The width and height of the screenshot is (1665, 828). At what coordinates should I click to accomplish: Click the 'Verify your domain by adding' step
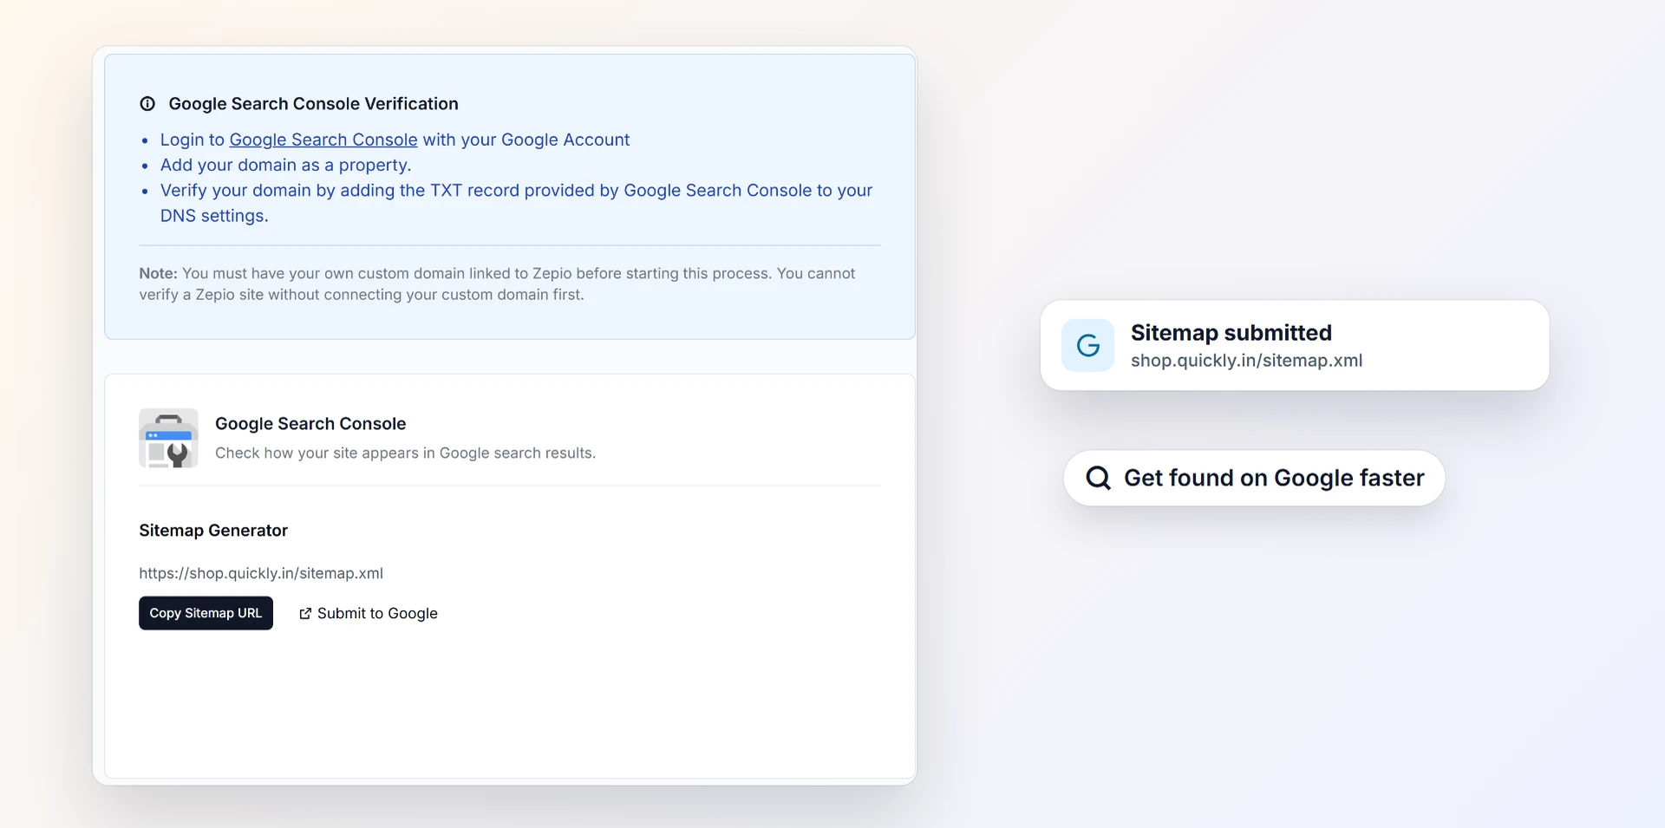[516, 203]
